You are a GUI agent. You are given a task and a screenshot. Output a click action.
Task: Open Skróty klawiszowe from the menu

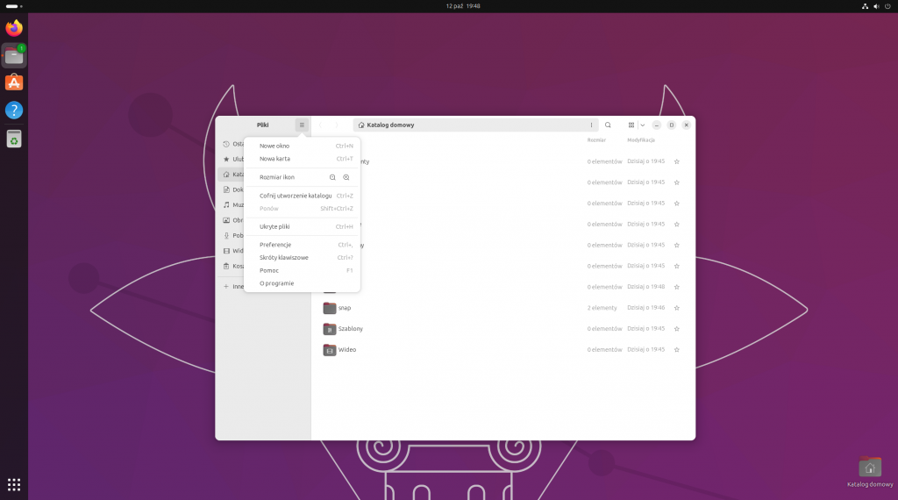pos(302,258)
